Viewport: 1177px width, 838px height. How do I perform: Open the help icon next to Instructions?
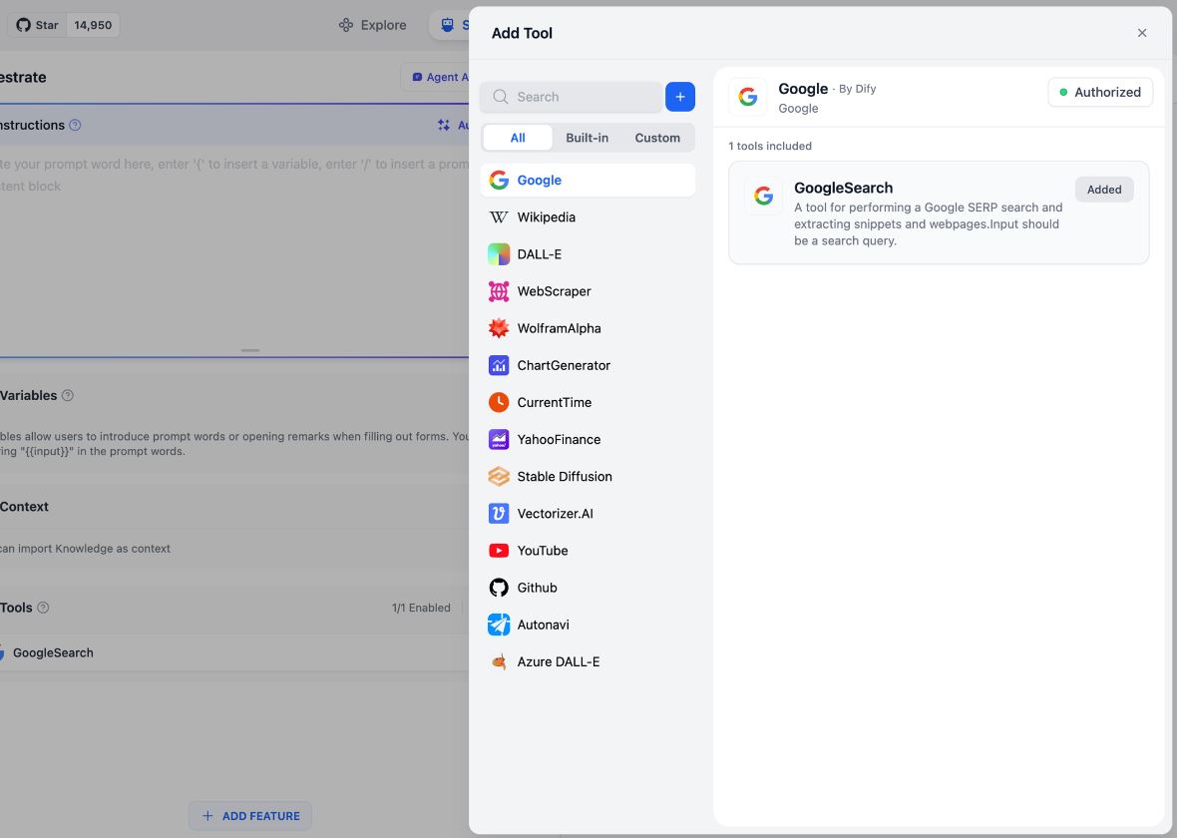pyautogui.click(x=75, y=126)
